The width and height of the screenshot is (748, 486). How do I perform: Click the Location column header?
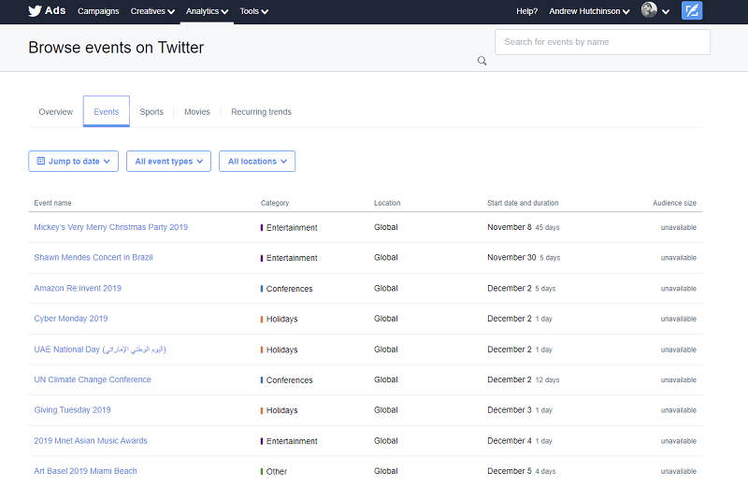click(x=387, y=203)
